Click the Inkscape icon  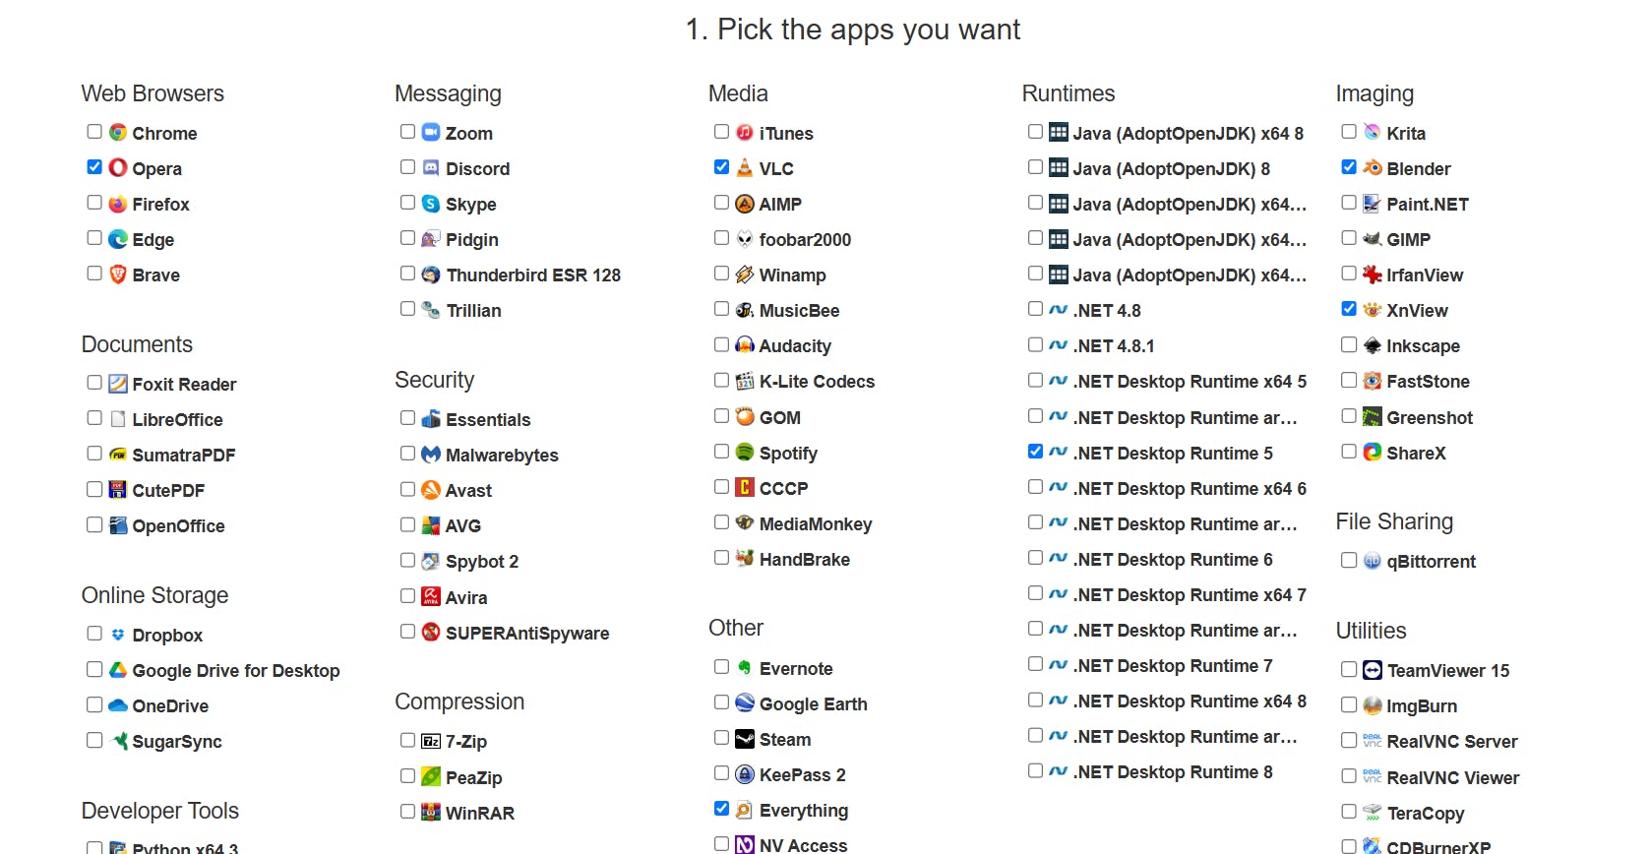[1373, 345]
